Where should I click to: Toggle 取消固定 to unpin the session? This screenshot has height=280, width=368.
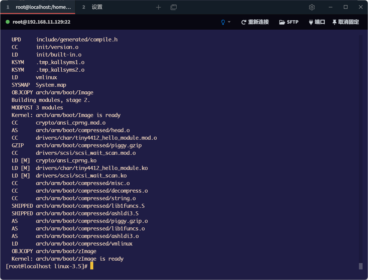point(348,22)
